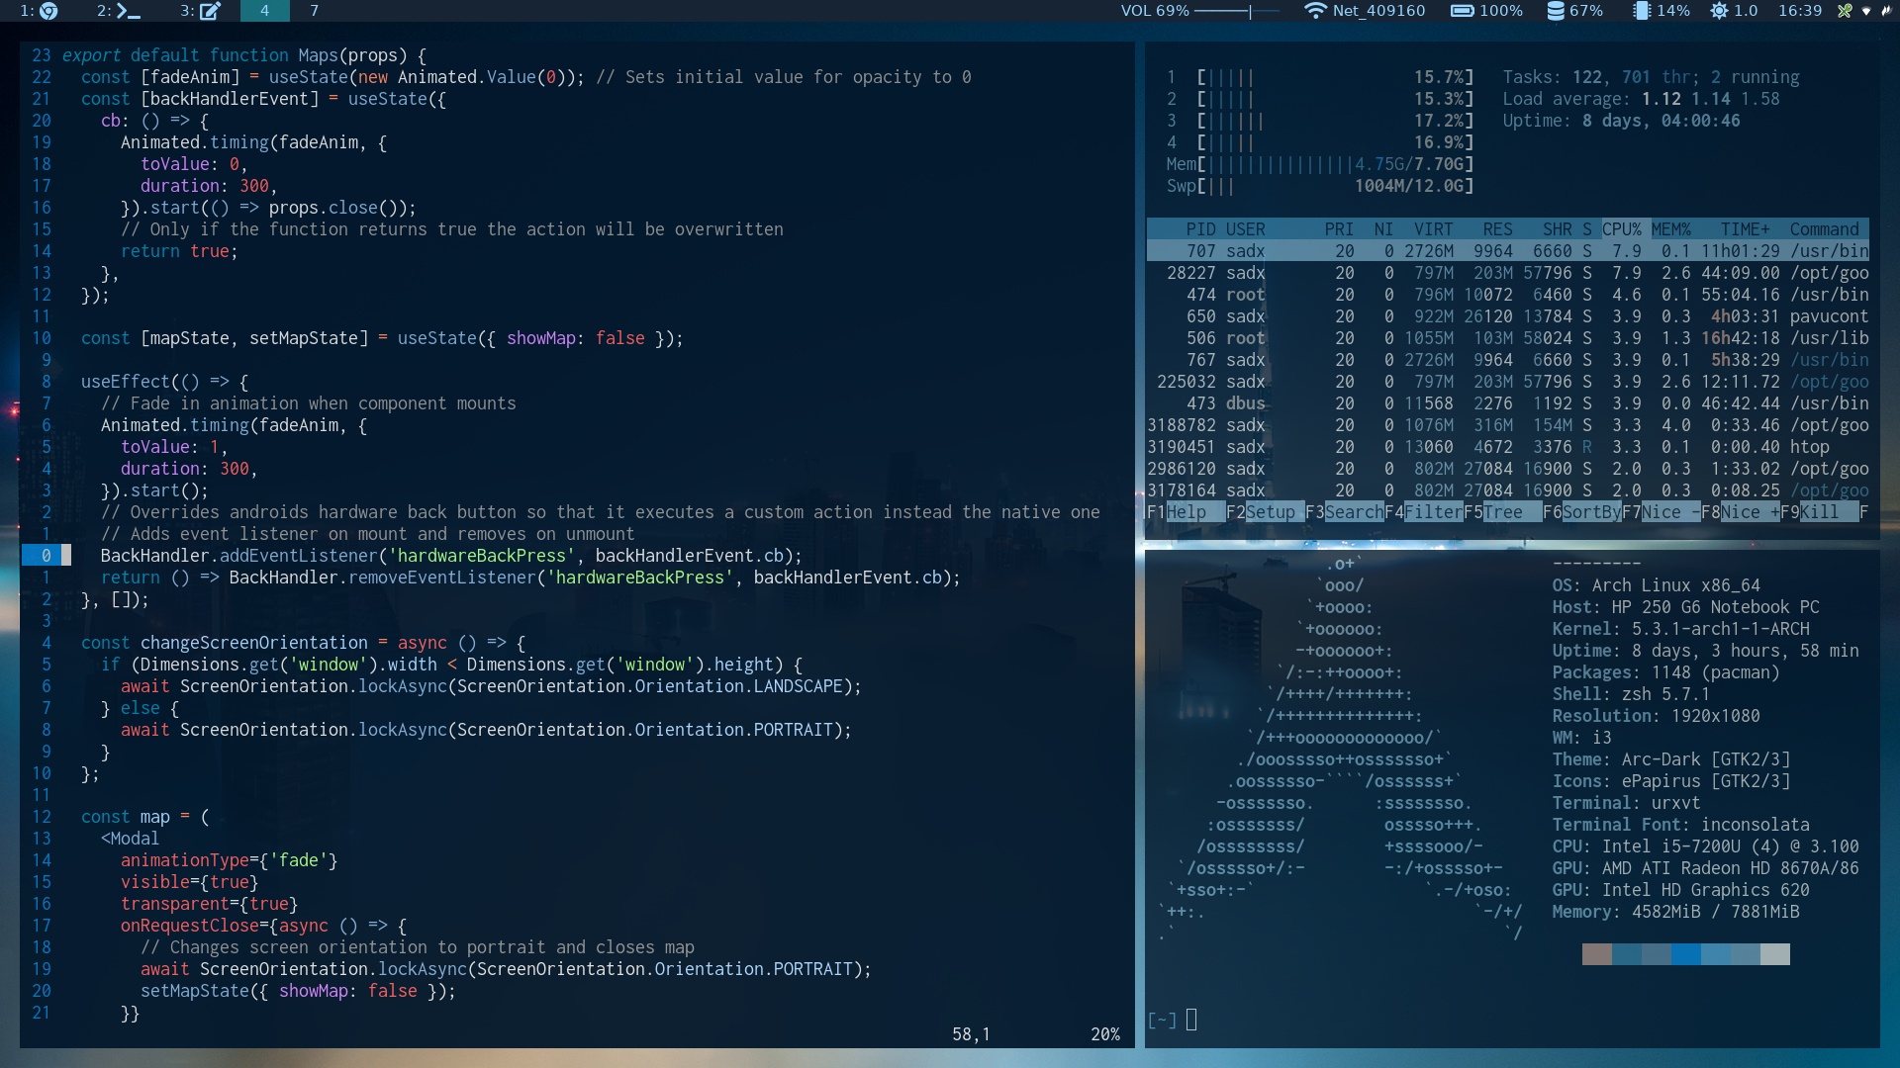
Task: Adjust the VOL 69% volume bar
Action: pos(1237,11)
